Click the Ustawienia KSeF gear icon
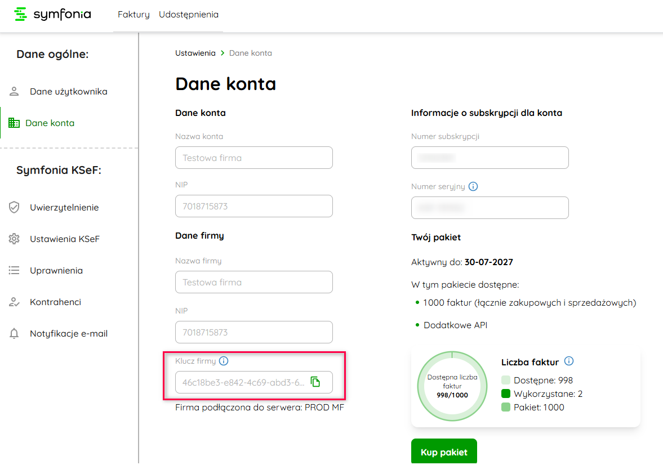 [14, 239]
